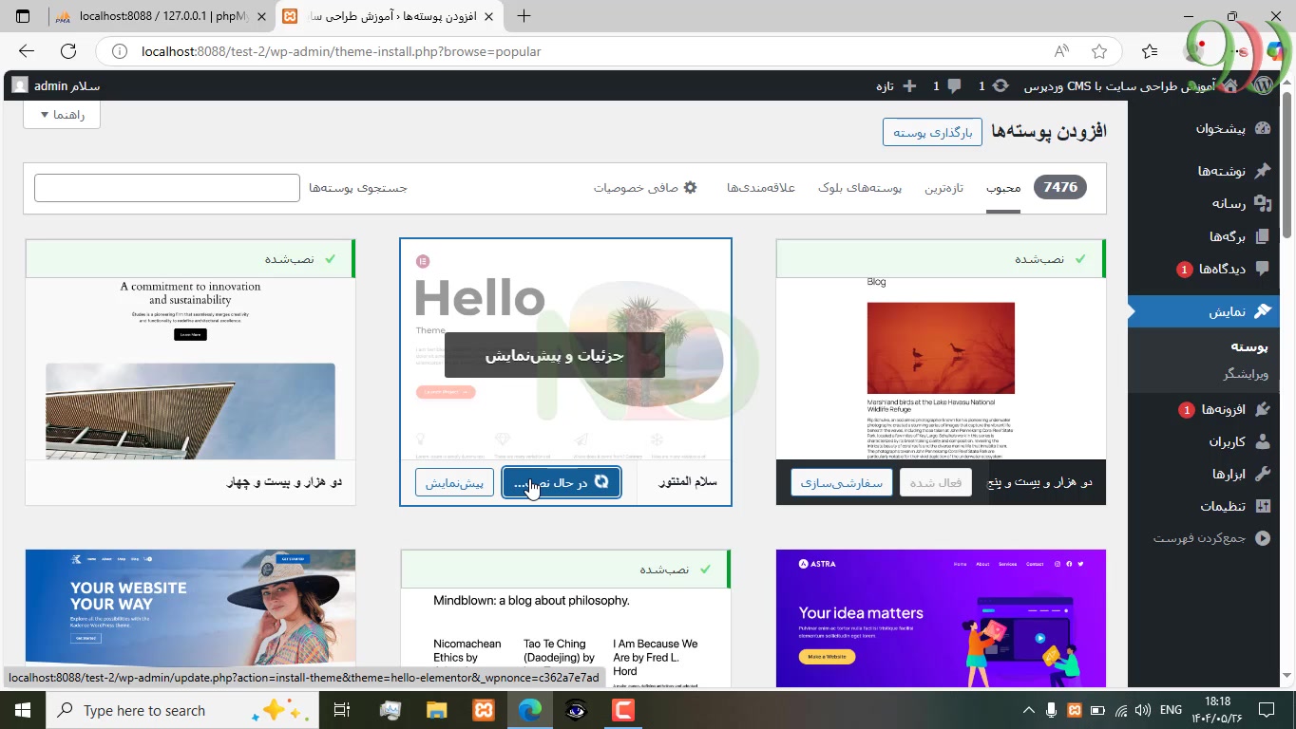Click the ابزارها wrench icon
This screenshot has width=1296, height=729.
[x=1263, y=474]
